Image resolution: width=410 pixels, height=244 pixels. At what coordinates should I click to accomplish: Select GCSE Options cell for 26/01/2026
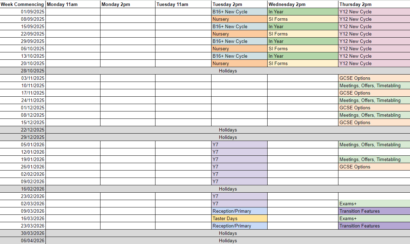coord(374,167)
